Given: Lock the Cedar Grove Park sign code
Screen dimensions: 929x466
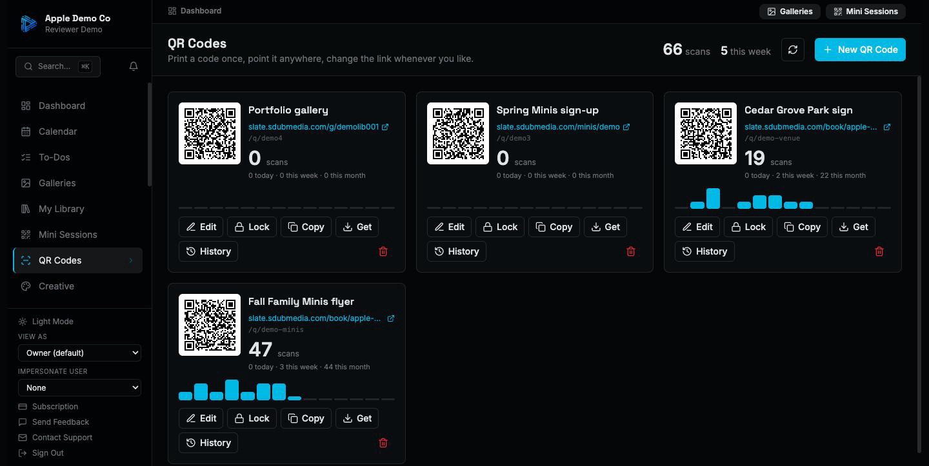Looking at the screenshot, I should point(748,227).
